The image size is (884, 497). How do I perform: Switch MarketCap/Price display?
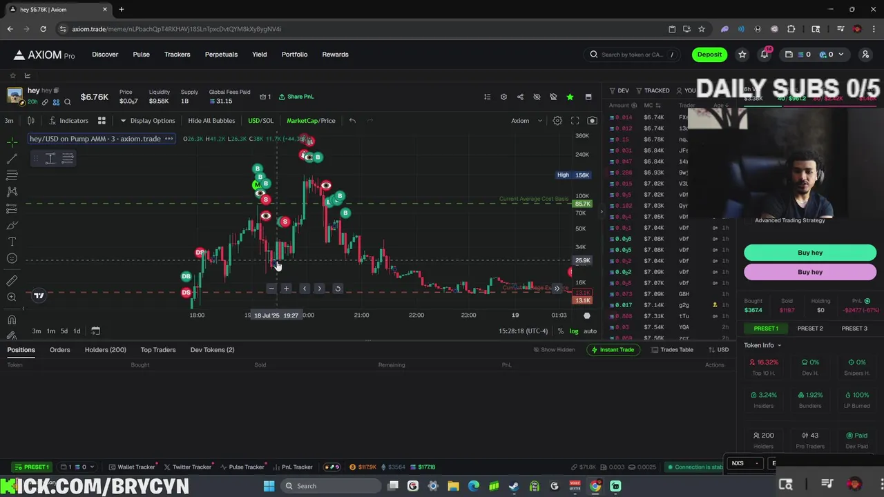point(311,121)
